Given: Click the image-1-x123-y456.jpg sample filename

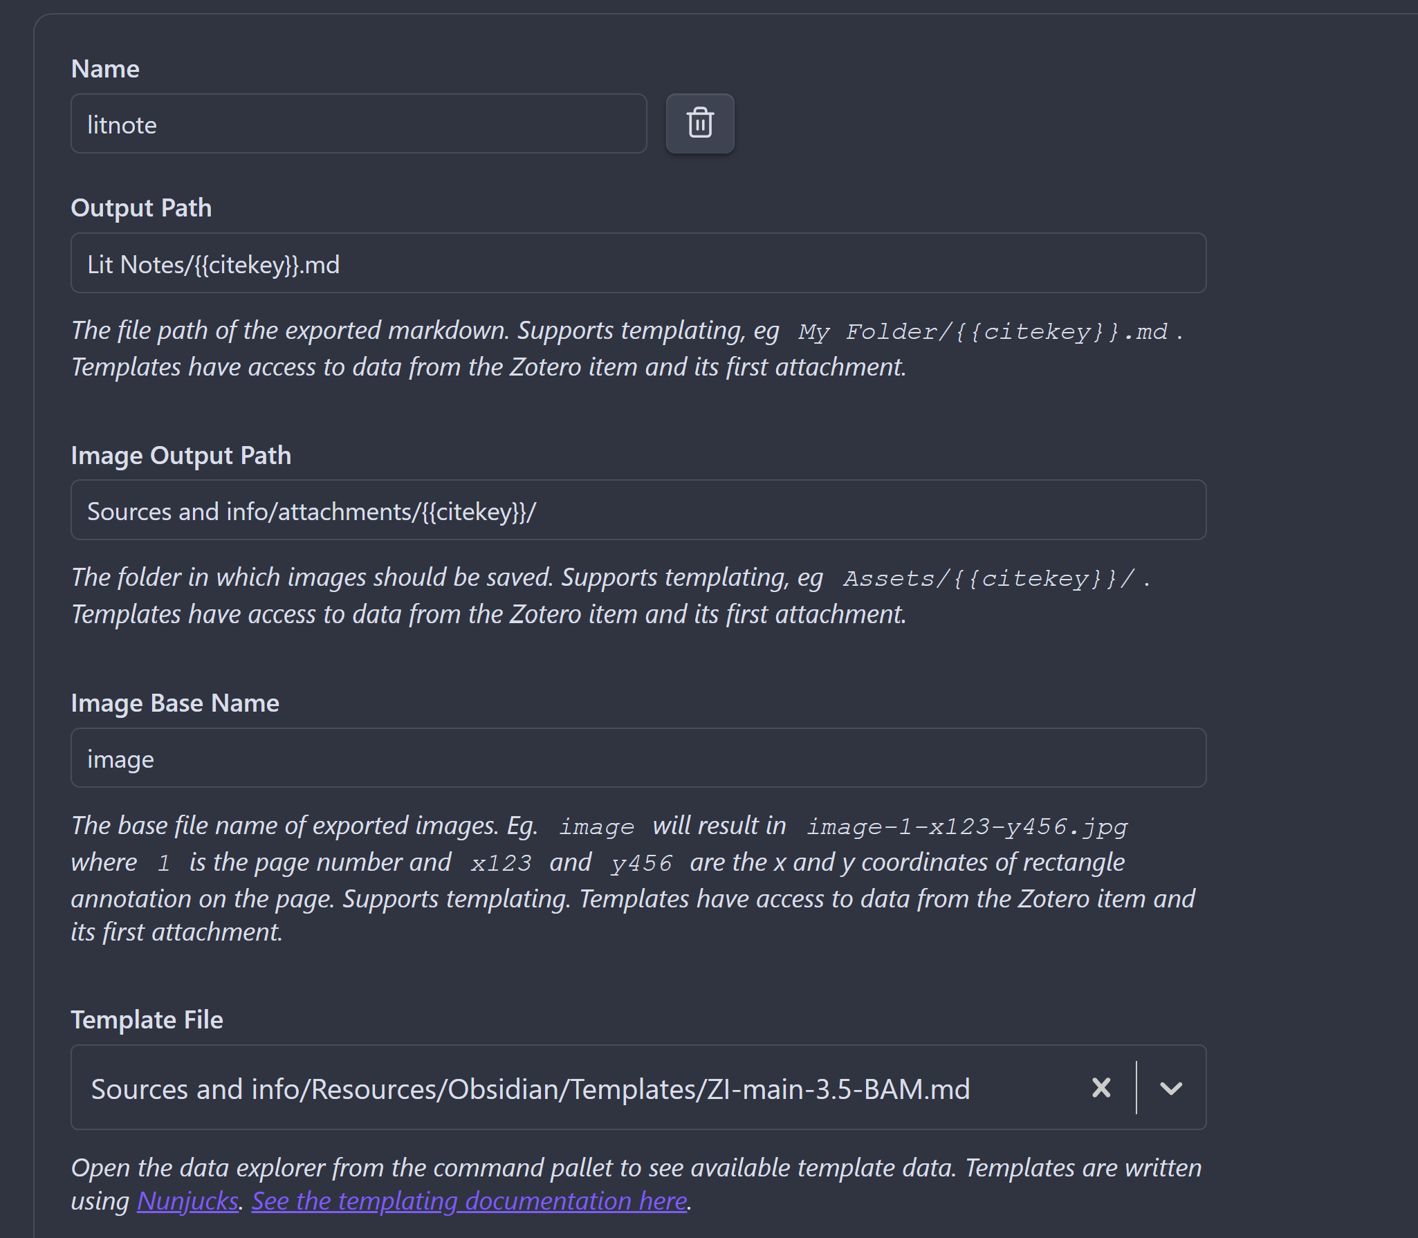Looking at the screenshot, I should [x=966, y=826].
